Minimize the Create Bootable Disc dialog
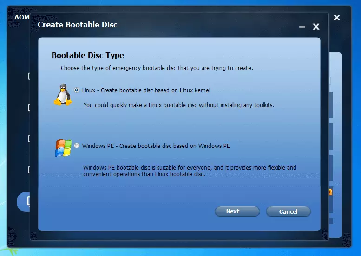 [x=302, y=27]
